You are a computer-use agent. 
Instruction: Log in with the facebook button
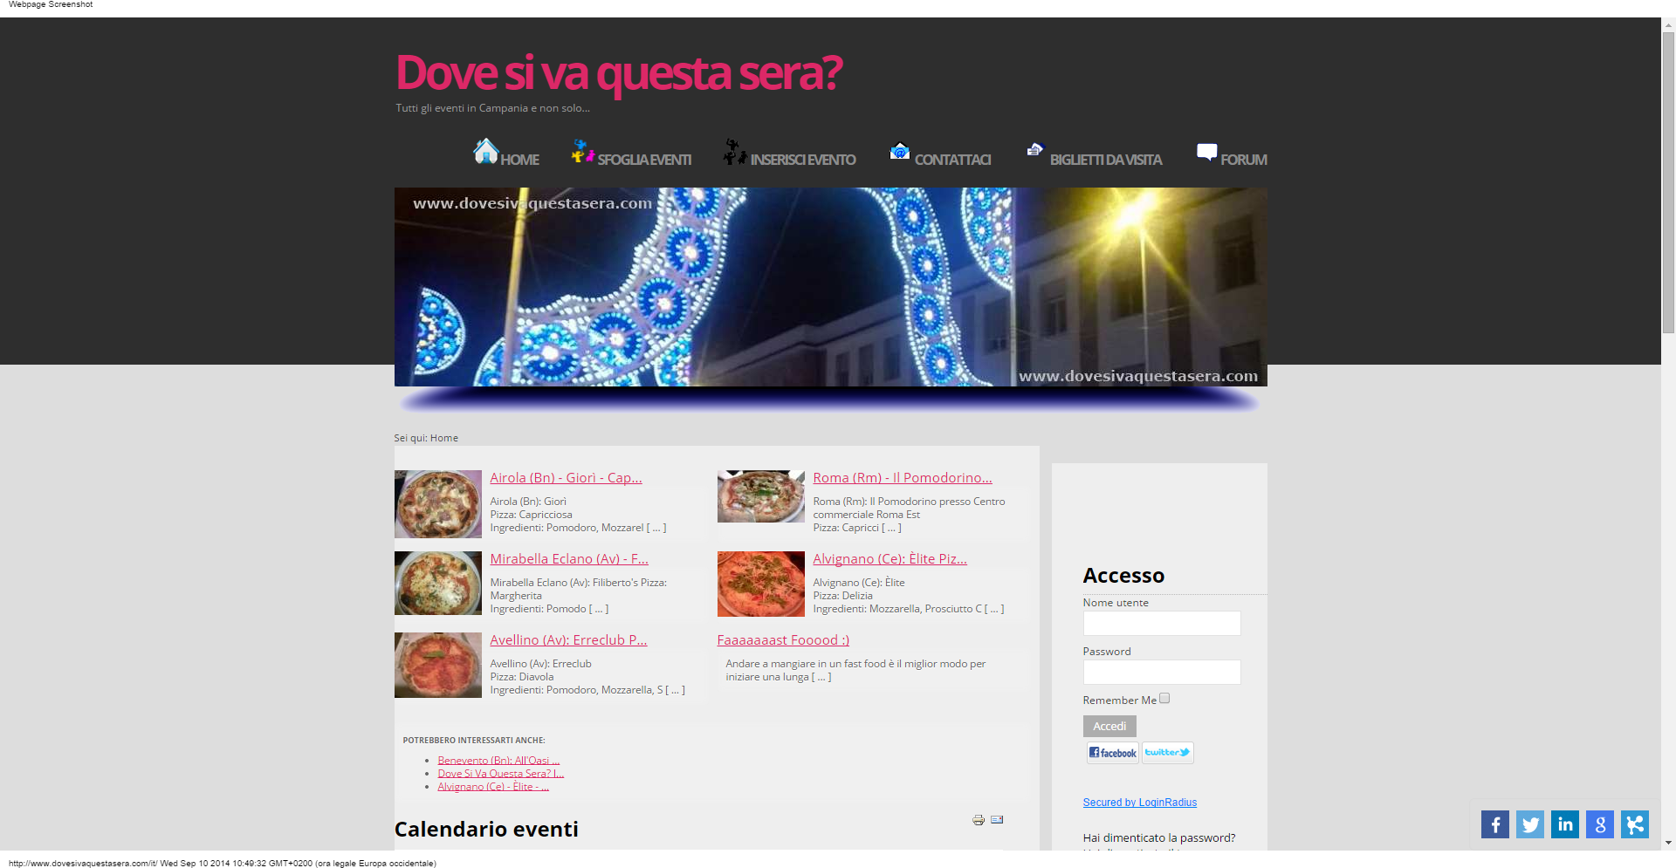coord(1113,753)
